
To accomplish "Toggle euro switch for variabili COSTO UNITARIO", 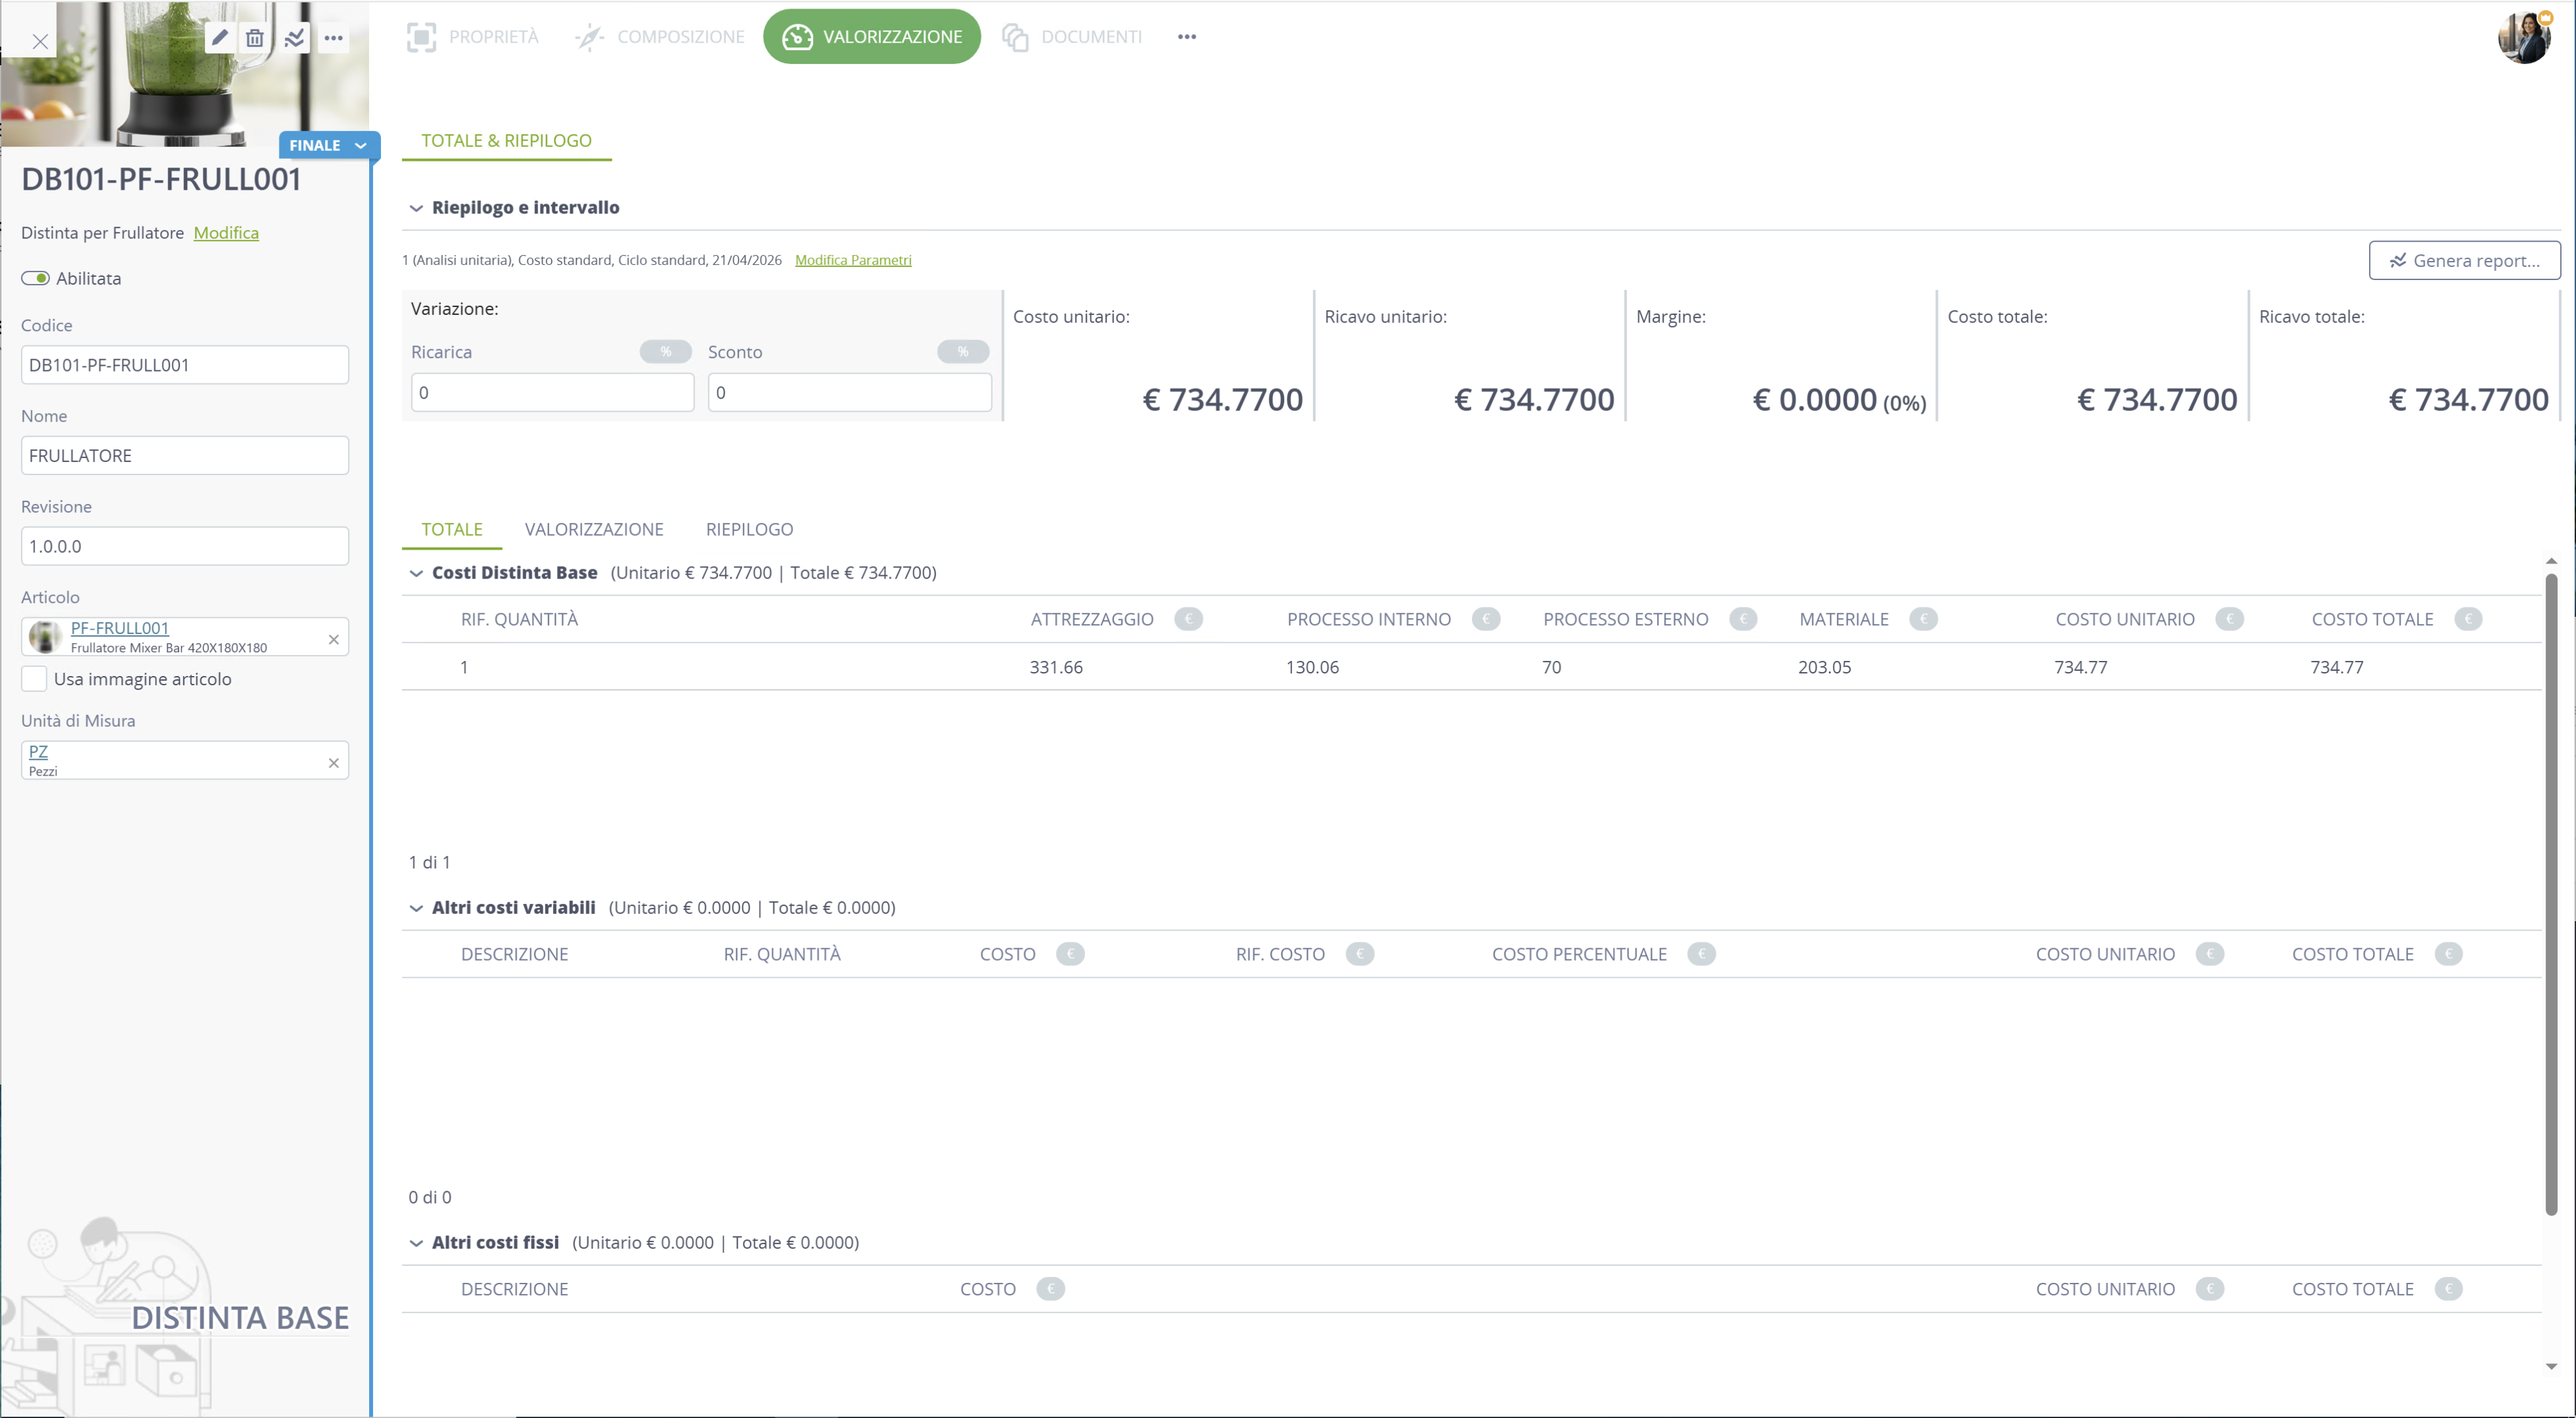I will [x=2210, y=953].
